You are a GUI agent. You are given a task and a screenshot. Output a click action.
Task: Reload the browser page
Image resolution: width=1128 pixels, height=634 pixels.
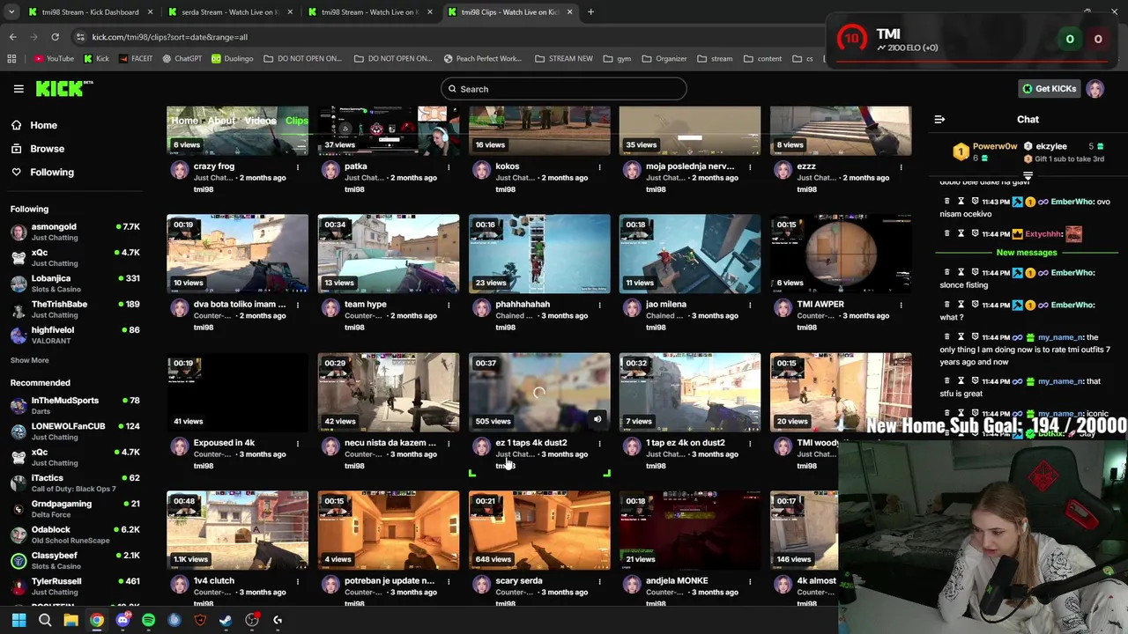pyautogui.click(x=55, y=37)
